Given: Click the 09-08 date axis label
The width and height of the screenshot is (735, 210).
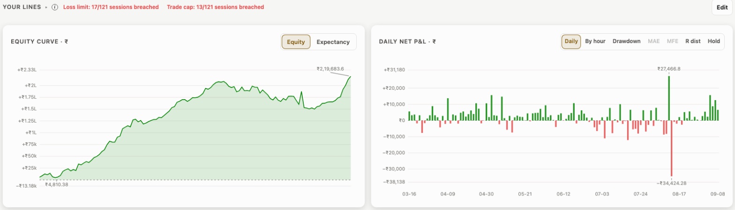Looking at the screenshot, I should click(x=717, y=194).
